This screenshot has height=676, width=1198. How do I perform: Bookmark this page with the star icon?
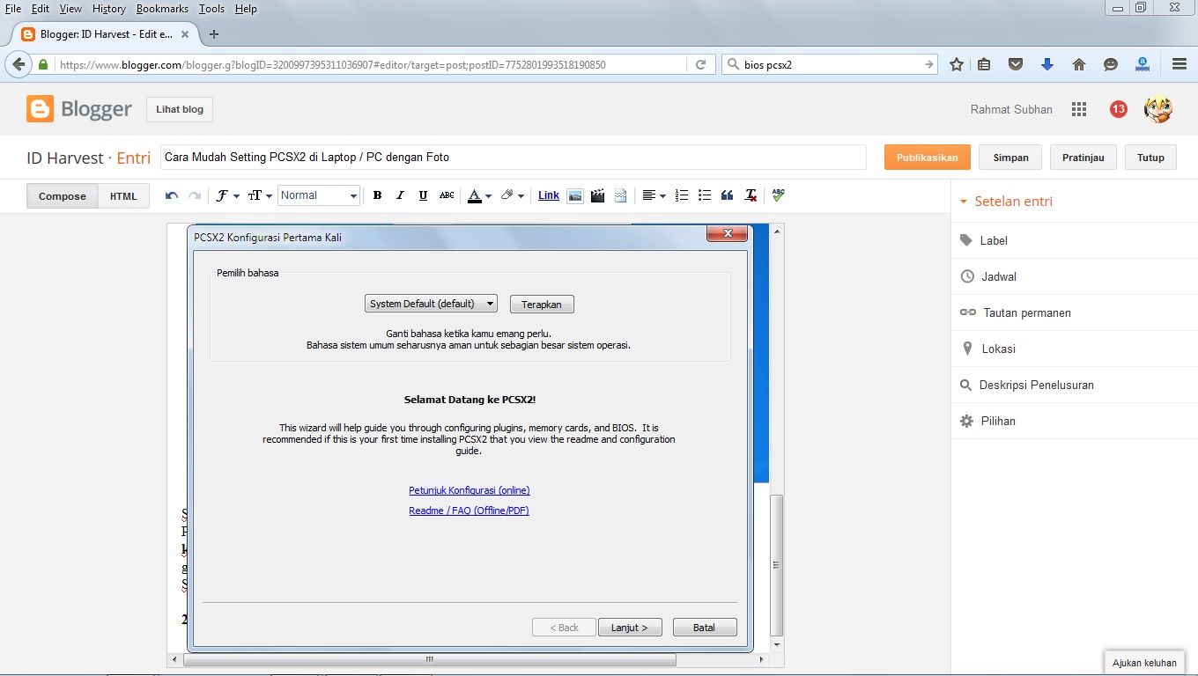[957, 64]
